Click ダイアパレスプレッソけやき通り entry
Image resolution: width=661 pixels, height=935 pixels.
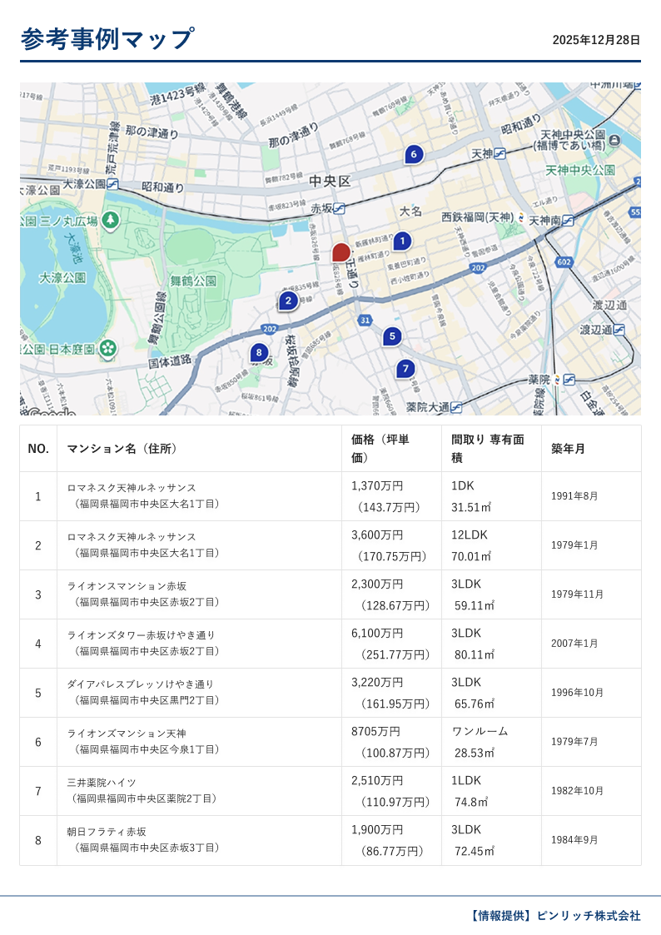tap(140, 684)
